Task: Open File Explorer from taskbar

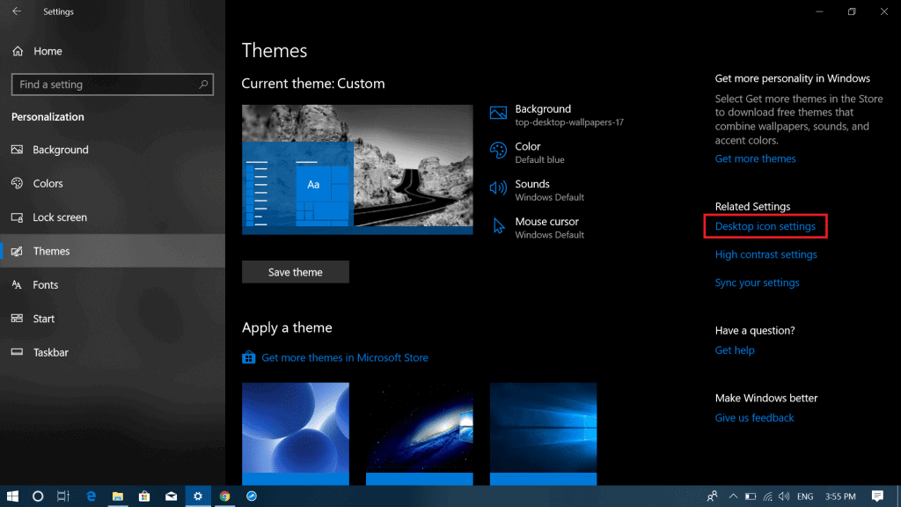Action: (x=118, y=496)
